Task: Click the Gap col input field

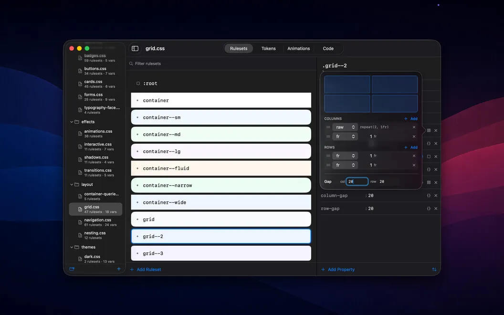Action: coord(357,182)
